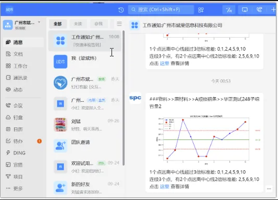Click the search box (Ctrl+Shift+F)
278x200 pixels.
161,9
